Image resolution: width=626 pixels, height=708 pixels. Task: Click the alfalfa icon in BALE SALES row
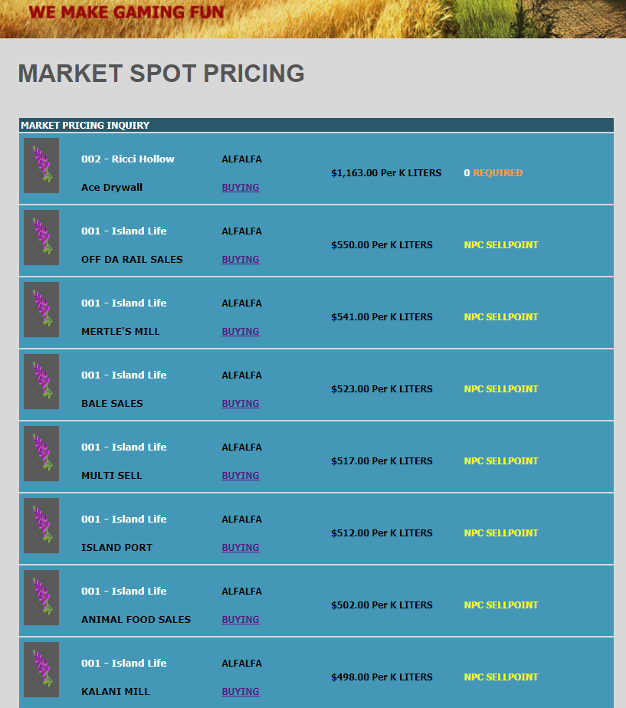(x=41, y=382)
